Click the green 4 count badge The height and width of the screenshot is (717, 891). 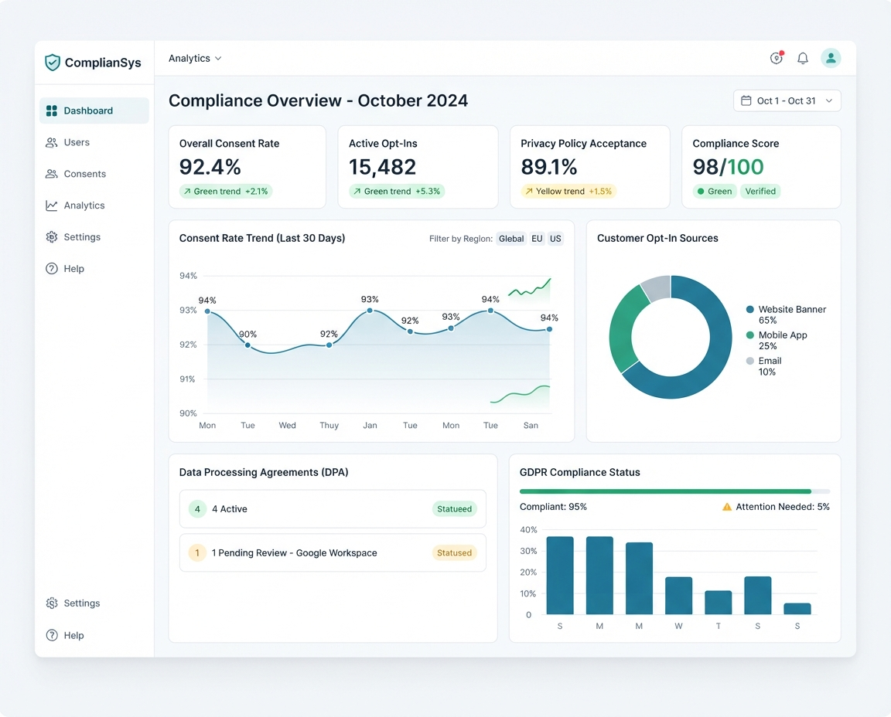coord(197,508)
